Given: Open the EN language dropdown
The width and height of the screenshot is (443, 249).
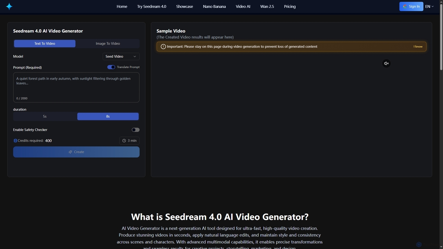Looking at the screenshot, I should (429, 6).
